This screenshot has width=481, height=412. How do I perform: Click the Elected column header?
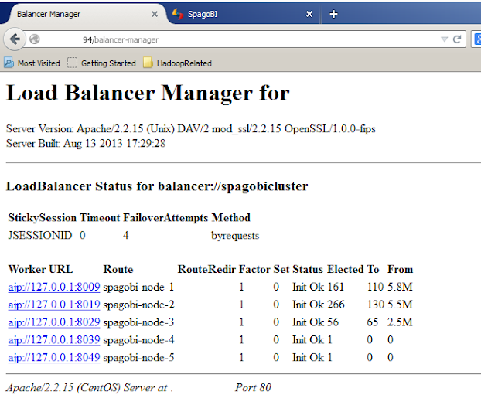coord(346,269)
